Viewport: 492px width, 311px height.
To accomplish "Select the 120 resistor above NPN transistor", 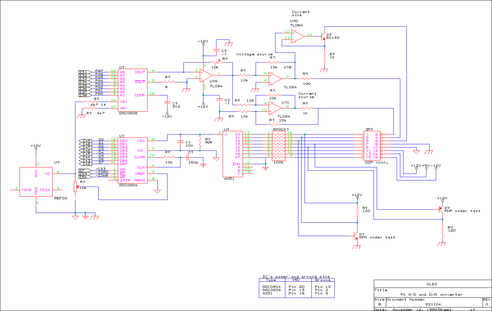I will 357,211.
